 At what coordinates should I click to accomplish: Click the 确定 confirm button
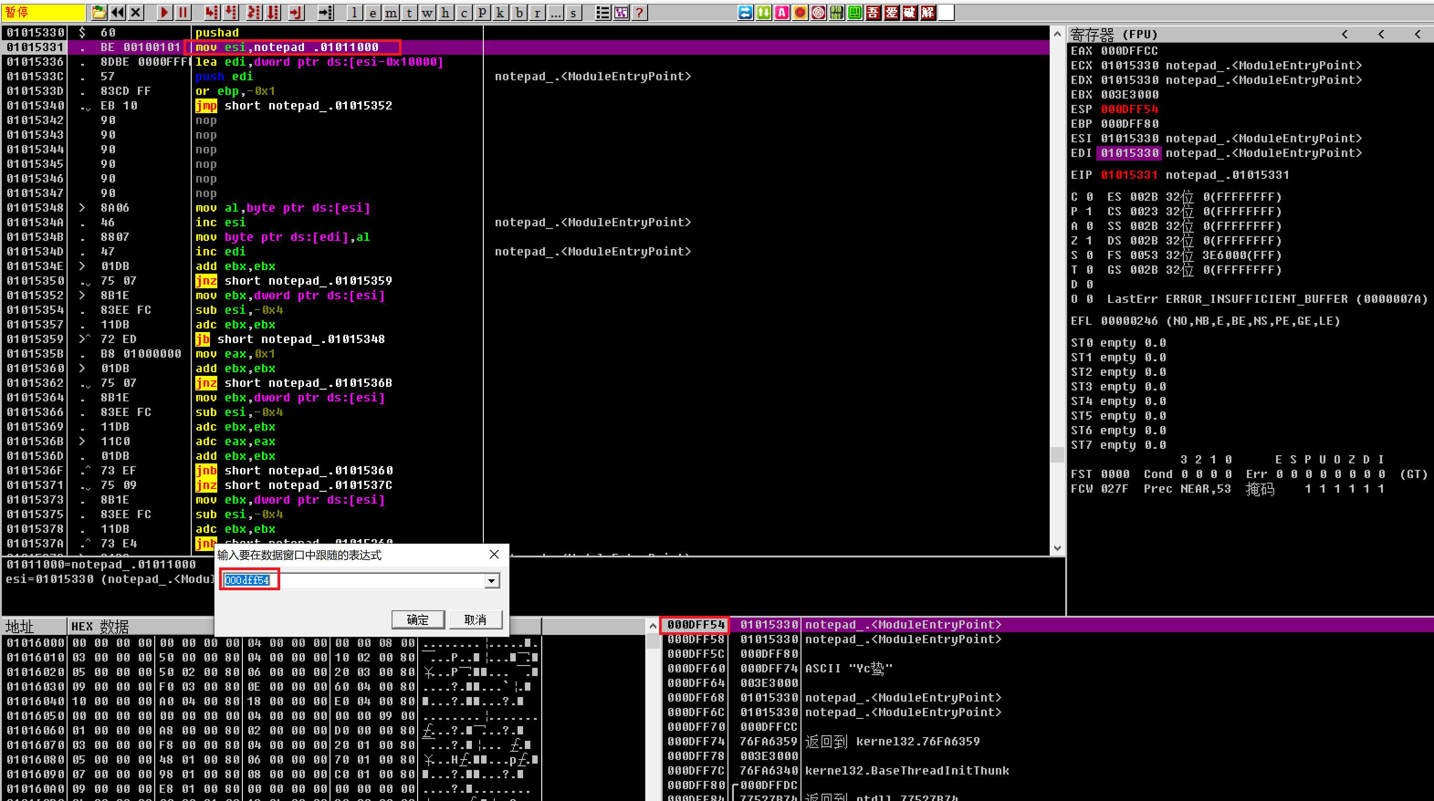pos(418,619)
